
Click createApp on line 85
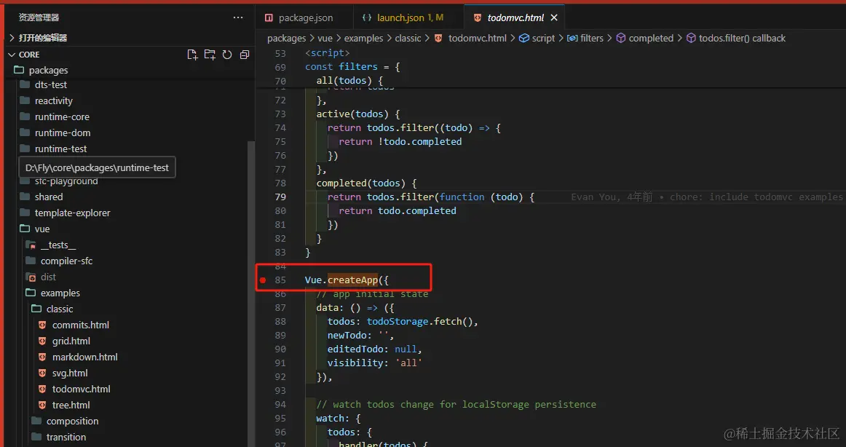coord(353,280)
